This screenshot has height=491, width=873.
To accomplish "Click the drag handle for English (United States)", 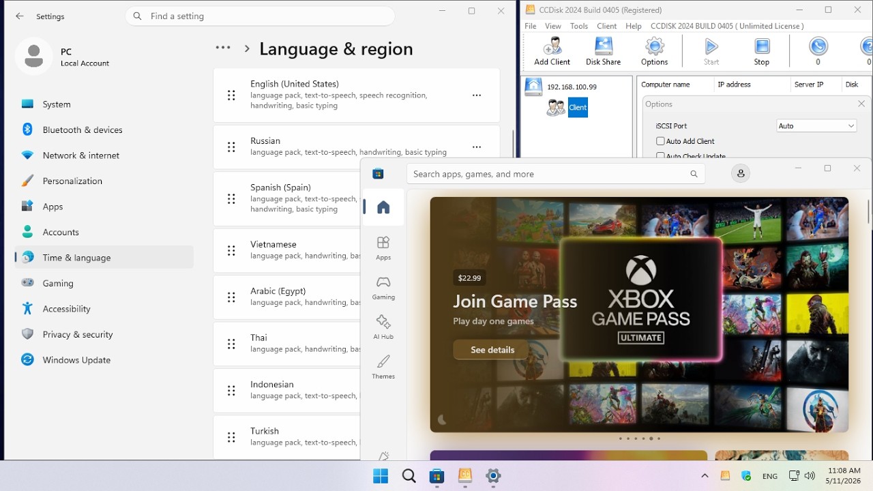I will click(x=231, y=95).
